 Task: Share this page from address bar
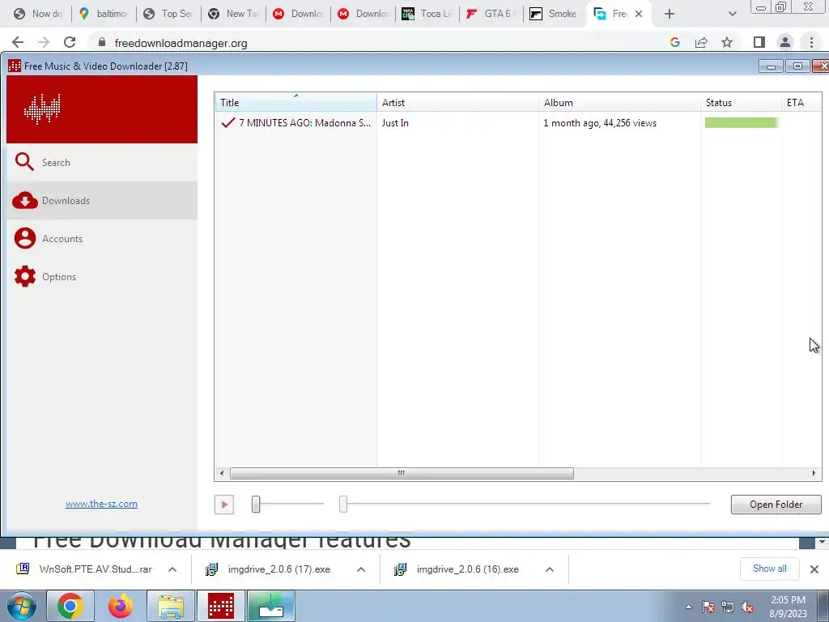pyautogui.click(x=701, y=42)
